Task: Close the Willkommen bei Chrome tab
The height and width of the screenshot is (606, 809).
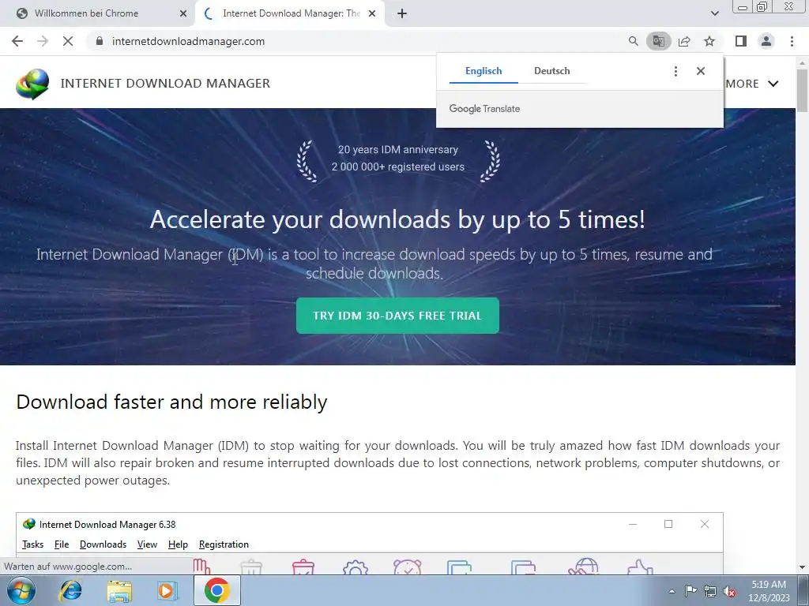Action: (182, 14)
